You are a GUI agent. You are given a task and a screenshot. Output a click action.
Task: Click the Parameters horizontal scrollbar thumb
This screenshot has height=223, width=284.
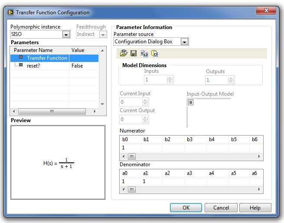pos(52,111)
